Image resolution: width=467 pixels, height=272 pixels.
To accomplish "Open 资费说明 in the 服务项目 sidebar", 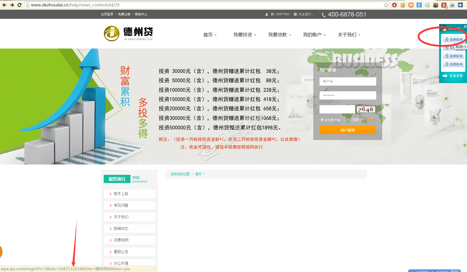I will coord(130,240).
